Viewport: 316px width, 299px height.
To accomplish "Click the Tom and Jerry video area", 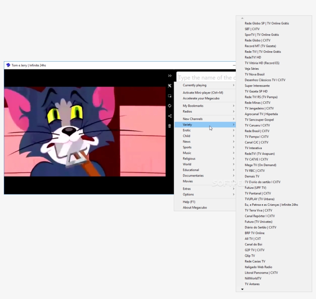I will click(85, 132).
